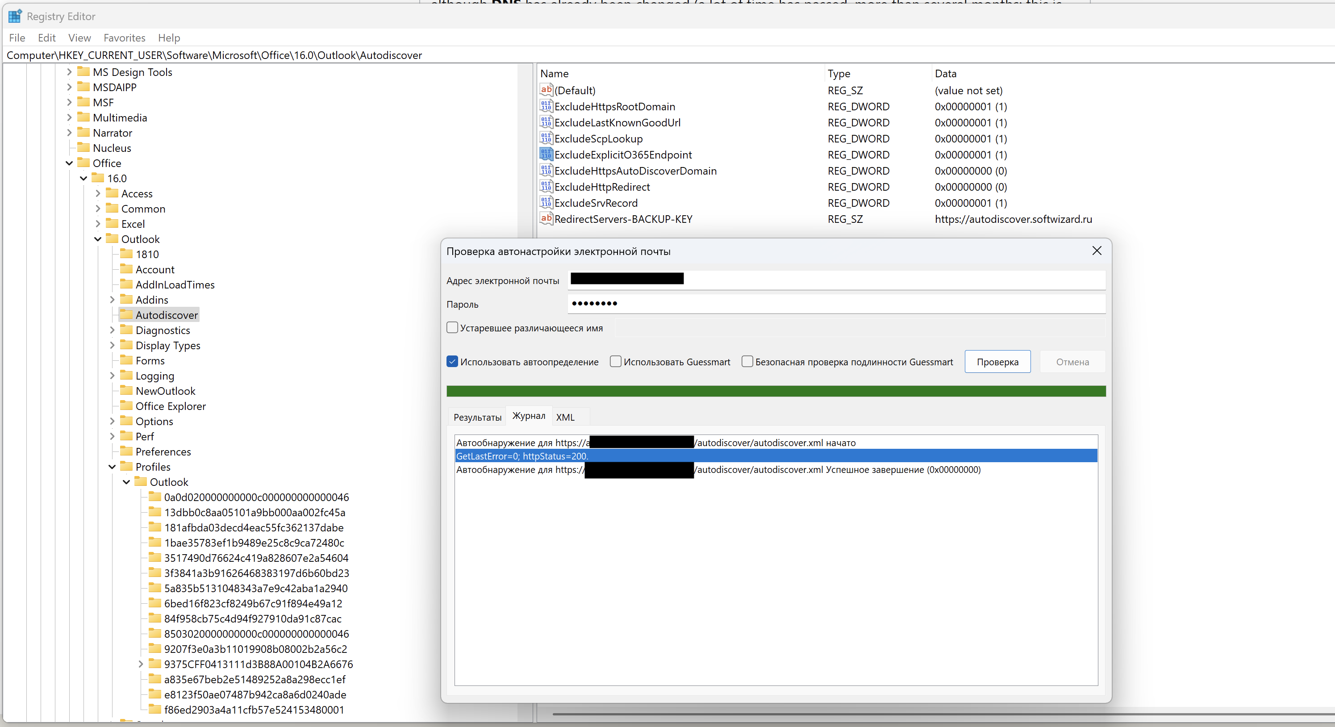The width and height of the screenshot is (1335, 727).
Task: Click the Пароль password field
Action: pos(836,304)
